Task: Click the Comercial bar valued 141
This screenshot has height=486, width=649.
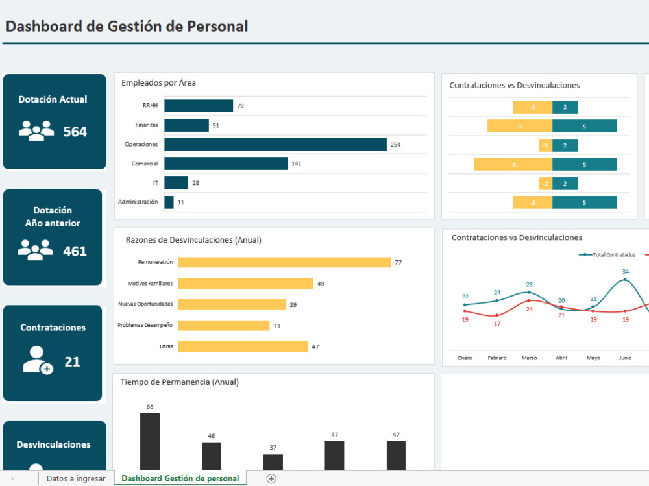Action: click(226, 164)
